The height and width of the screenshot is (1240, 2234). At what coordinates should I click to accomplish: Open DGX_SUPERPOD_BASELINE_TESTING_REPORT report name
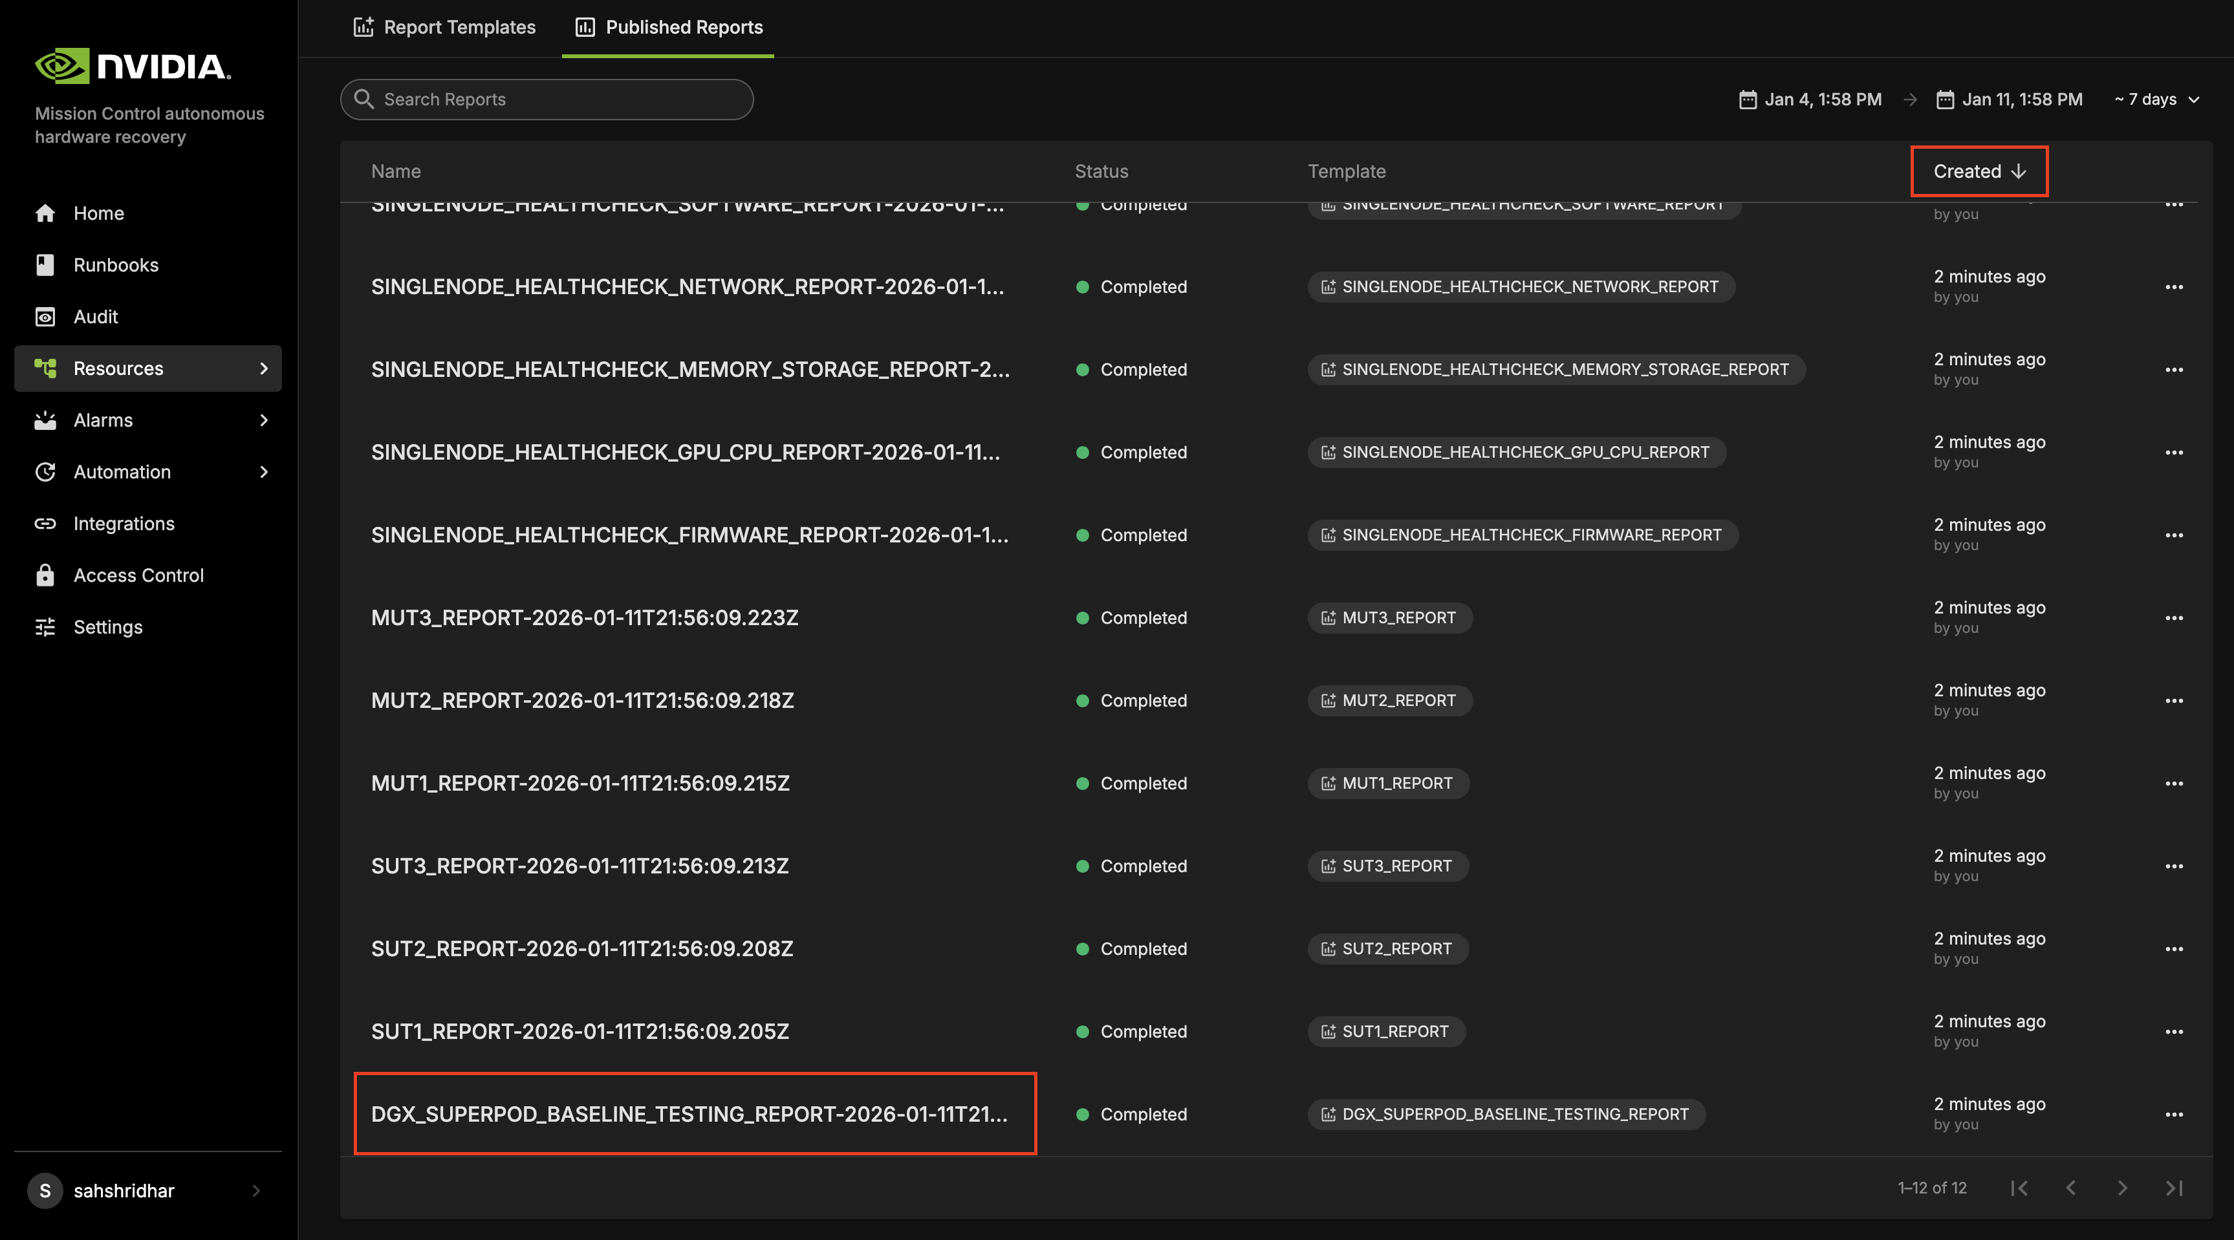click(x=689, y=1115)
